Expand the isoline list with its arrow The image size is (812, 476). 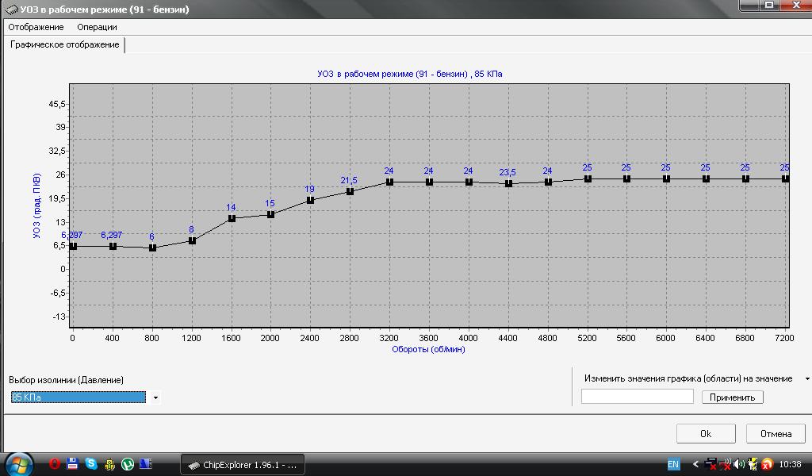[155, 397]
